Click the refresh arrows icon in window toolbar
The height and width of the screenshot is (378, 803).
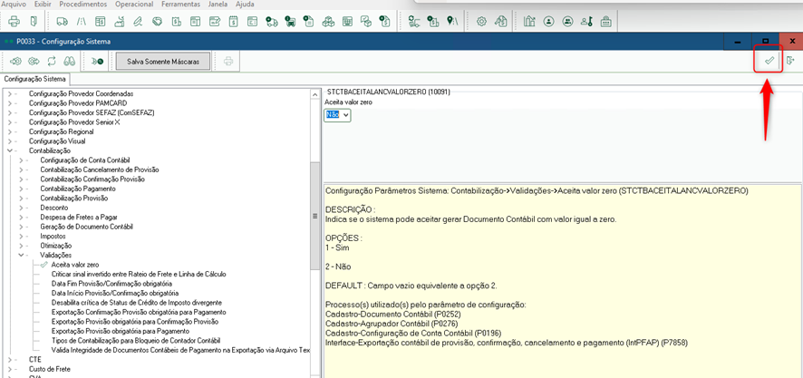(x=52, y=61)
